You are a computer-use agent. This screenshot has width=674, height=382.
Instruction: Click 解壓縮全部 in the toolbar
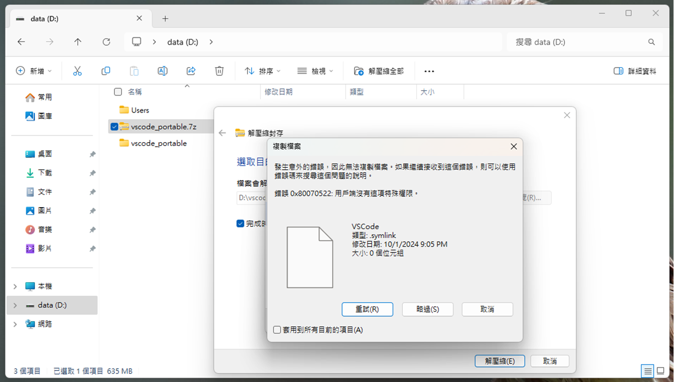pos(379,71)
